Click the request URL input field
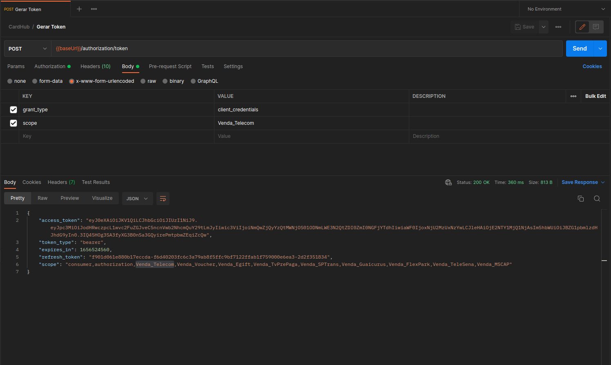This screenshot has height=365, width=611. click(306, 49)
